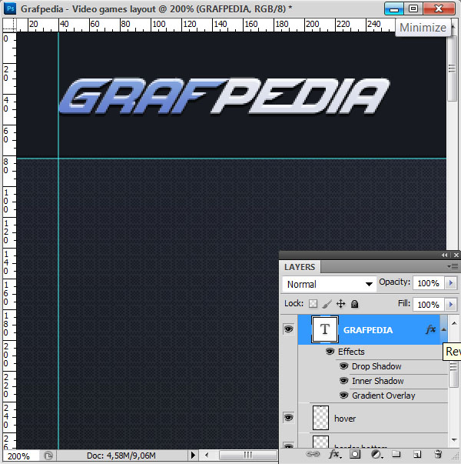Create new fill or adjustment layer
Screen dimensions: 461x464
point(376,454)
